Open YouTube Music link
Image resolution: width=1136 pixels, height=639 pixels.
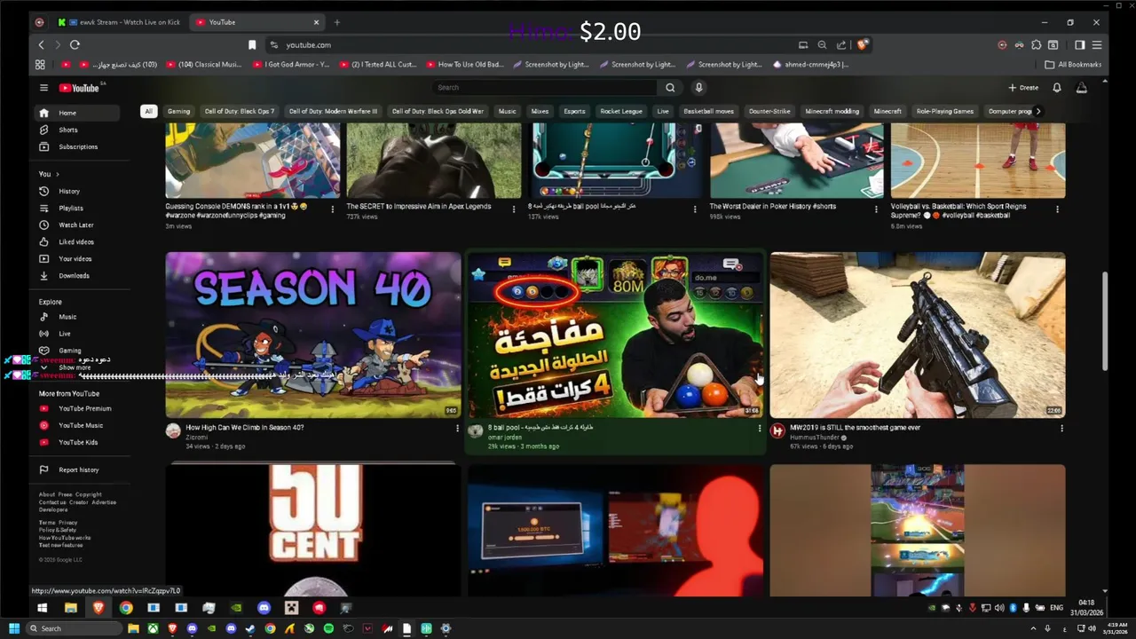77,425
